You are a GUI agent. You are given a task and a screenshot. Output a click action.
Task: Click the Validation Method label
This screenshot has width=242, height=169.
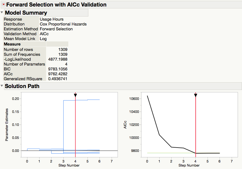tap(20, 34)
